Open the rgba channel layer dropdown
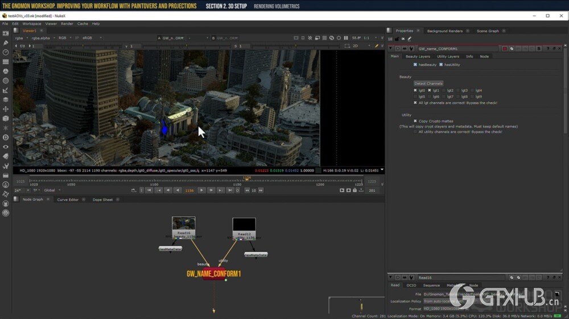Screen dimensions: 569x319 (x=21, y=38)
